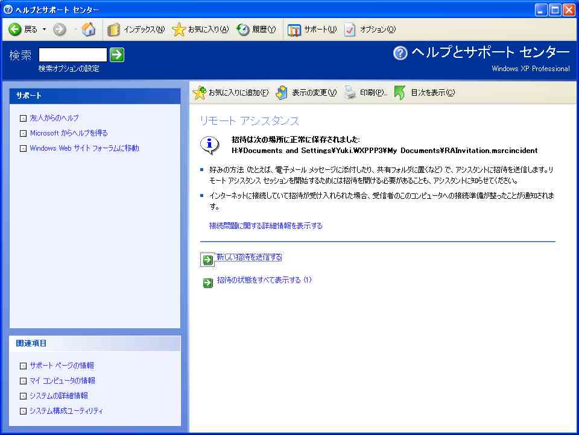
Task: Open マイ コンピュータの情報 link
Action: coord(63,381)
